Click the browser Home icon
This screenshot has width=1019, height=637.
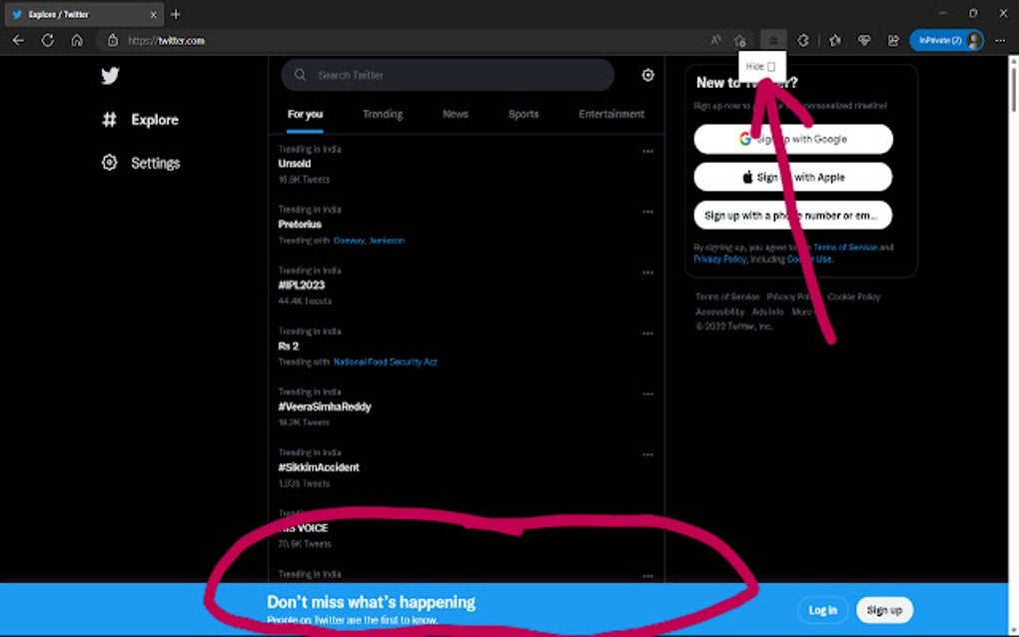[78, 40]
